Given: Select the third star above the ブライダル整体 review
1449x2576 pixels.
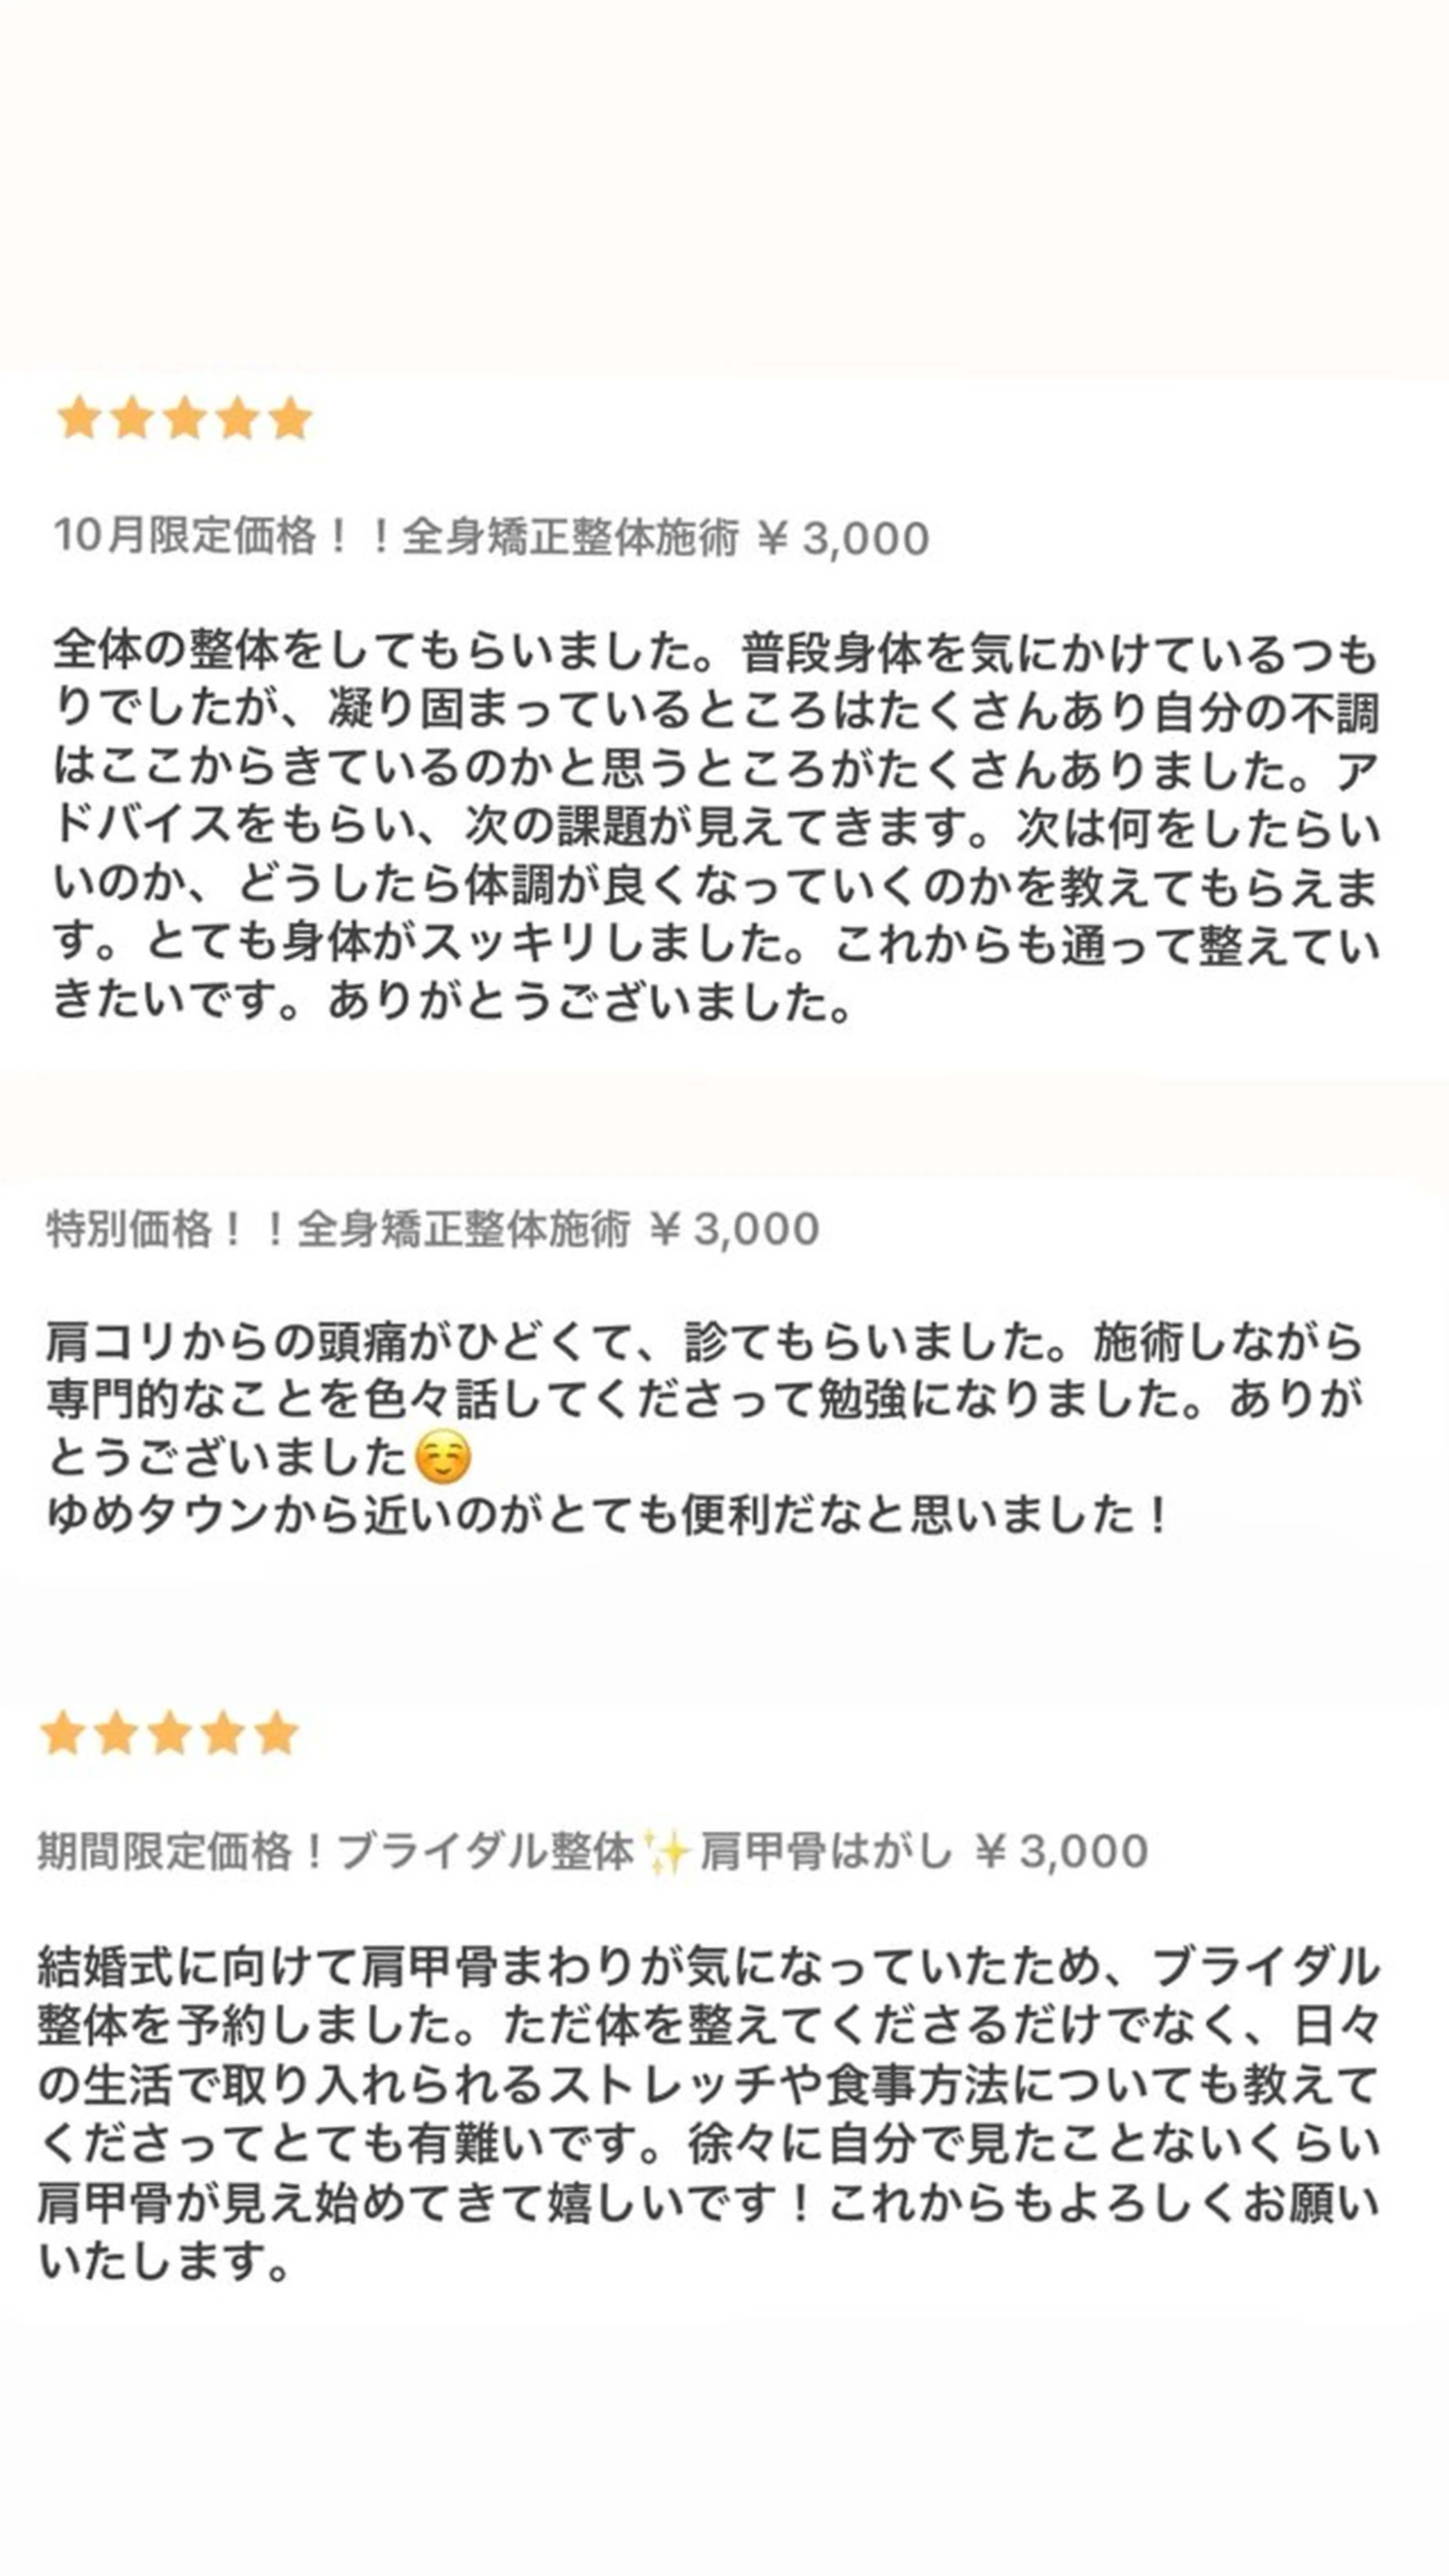Looking at the screenshot, I should tap(169, 1733).
